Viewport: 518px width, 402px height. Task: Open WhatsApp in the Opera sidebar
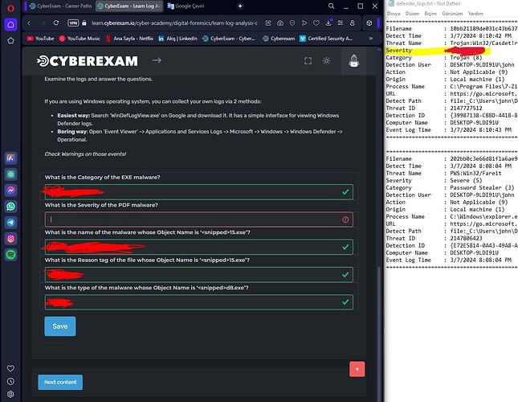tap(11, 205)
